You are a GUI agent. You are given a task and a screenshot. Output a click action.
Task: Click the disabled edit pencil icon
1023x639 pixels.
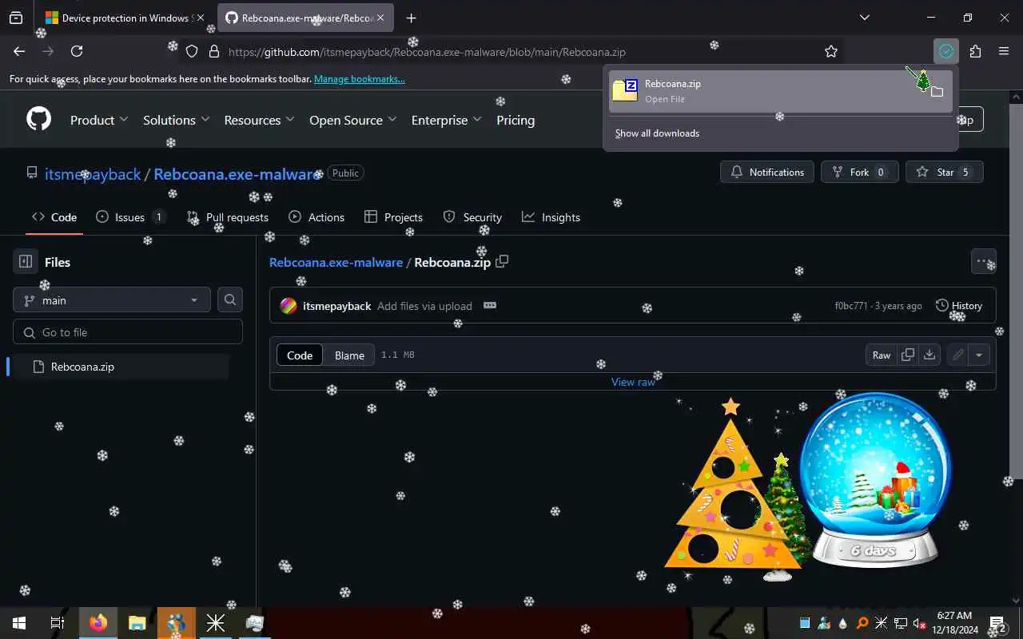point(957,355)
